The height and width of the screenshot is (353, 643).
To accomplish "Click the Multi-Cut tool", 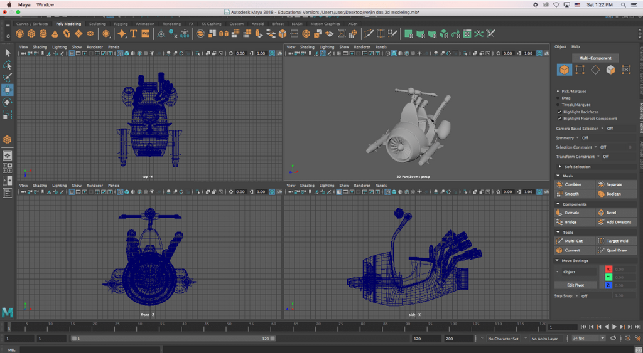I will point(572,241).
